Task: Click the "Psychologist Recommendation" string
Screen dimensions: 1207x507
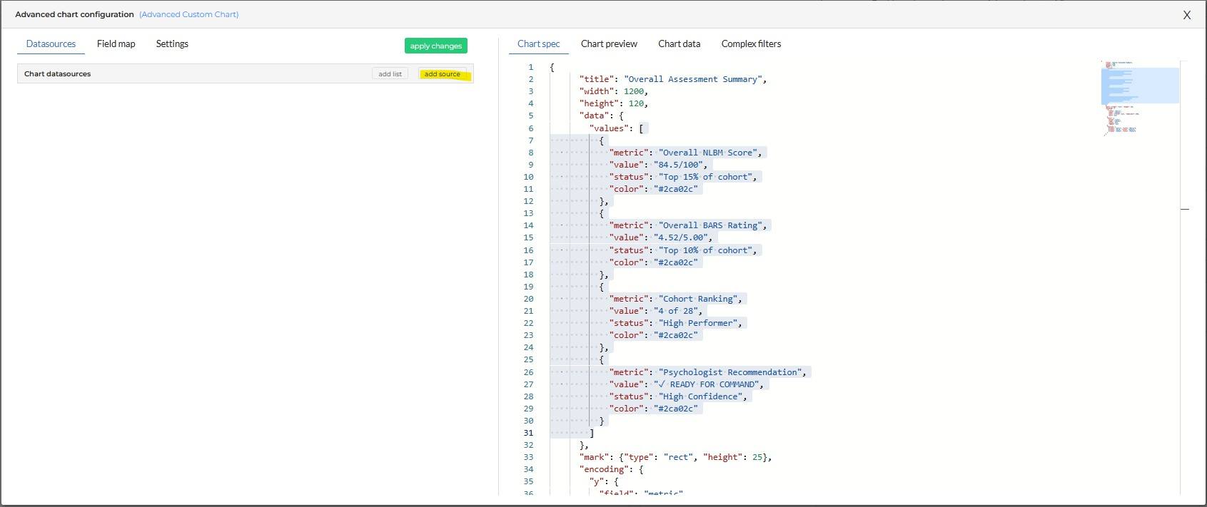Action: [x=729, y=372]
